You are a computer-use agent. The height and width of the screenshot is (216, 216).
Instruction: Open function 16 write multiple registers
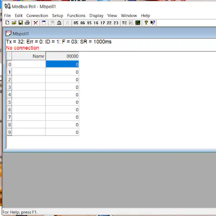pos(96,23)
